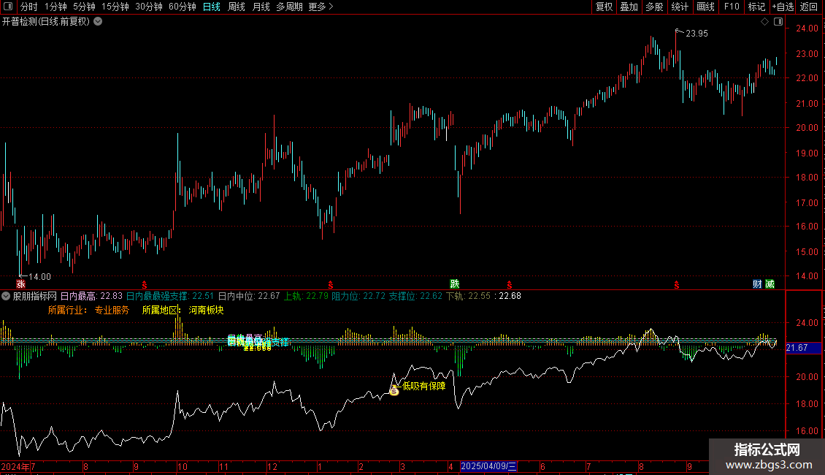Click the 阻力位: 22.72 readout
The image size is (825, 475).
click(358, 296)
